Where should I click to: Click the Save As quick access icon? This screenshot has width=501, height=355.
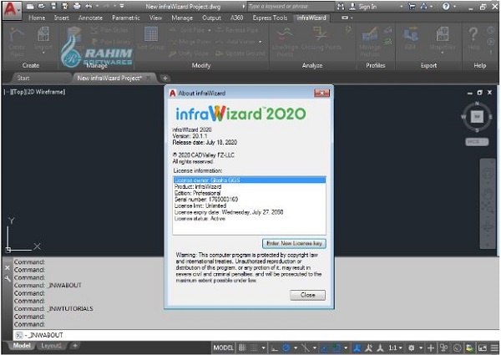(x=65, y=6)
